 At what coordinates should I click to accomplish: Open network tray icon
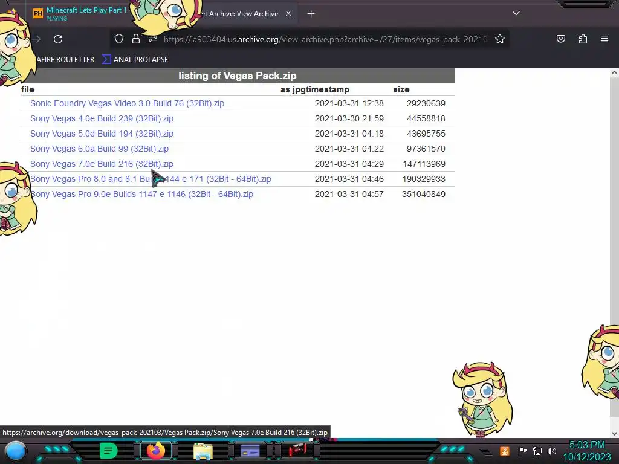(537, 451)
